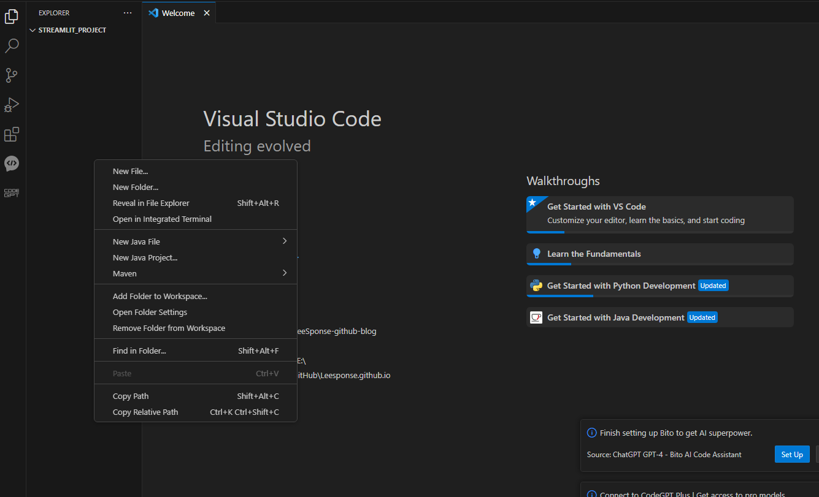The image size is (819, 497).
Task: Switch to the Welcome tab
Action: pyautogui.click(x=179, y=13)
